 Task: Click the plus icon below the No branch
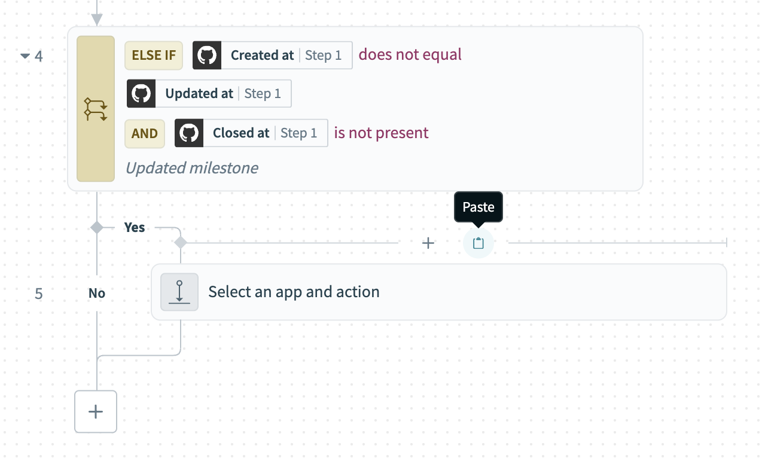click(96, 411)
